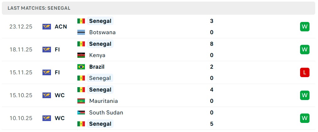Click the South Sudan flag icon
The width and height of the screenshot is (318, 132).
[81, 113]
